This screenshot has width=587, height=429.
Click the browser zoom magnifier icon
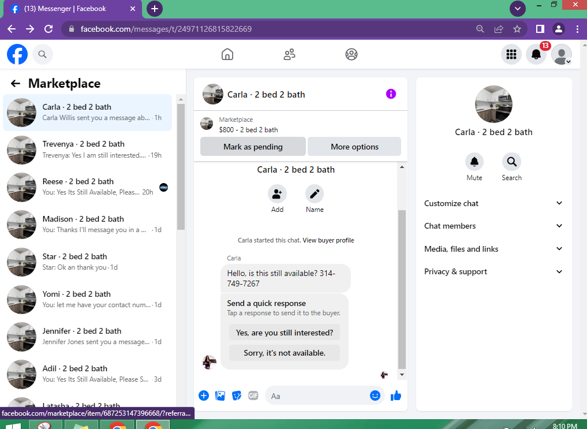(480, 29)
